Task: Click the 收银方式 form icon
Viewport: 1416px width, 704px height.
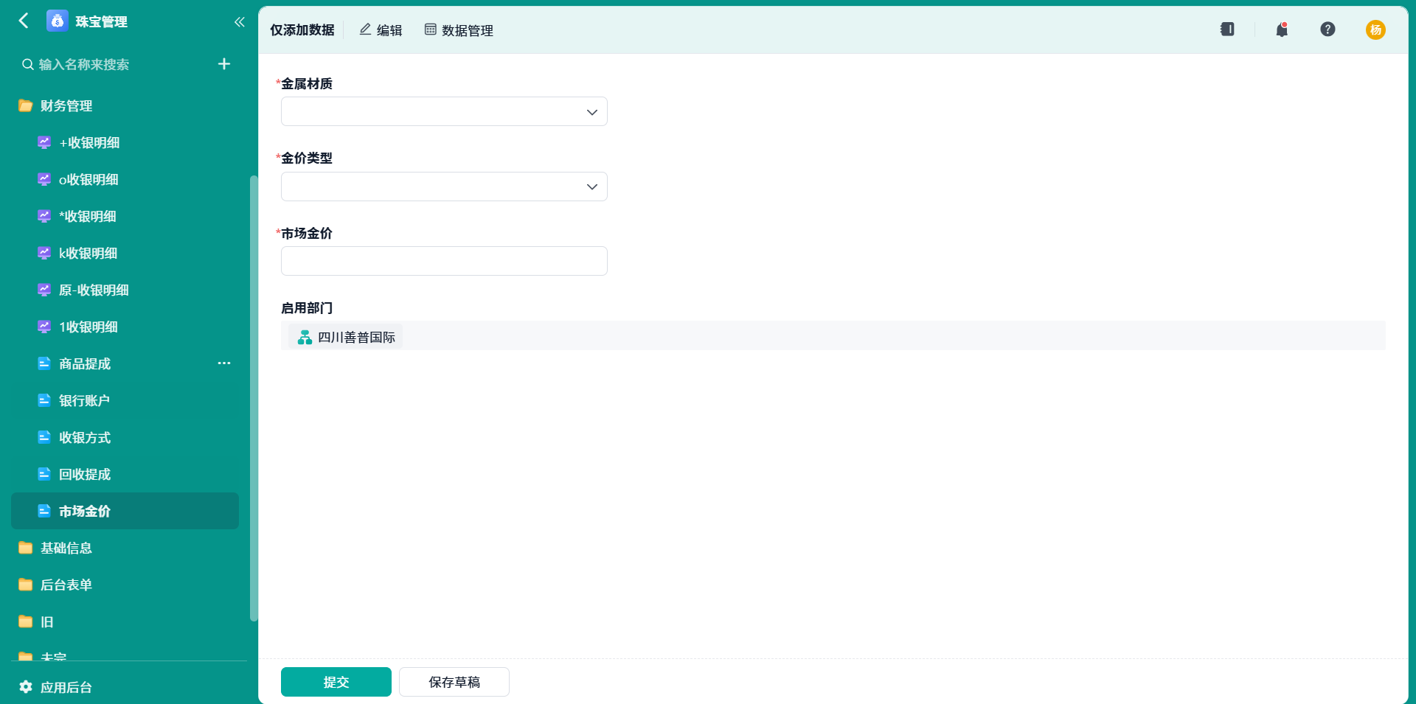Action: pos(44,437)
